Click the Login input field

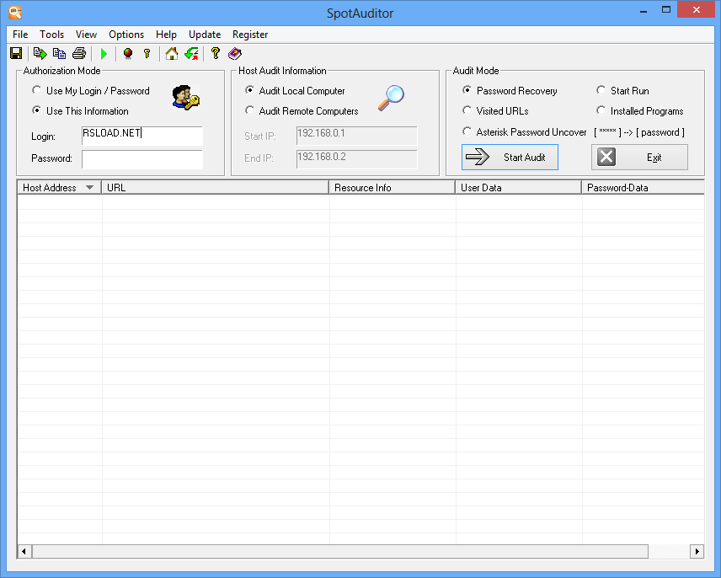pos(142,136)
